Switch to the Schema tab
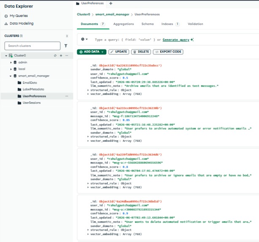Image resolution: width=259 pixels, height=242 pixels. [x=147, y=24]
